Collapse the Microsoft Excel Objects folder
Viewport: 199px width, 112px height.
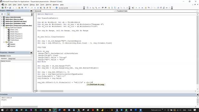tap(4, 28)
